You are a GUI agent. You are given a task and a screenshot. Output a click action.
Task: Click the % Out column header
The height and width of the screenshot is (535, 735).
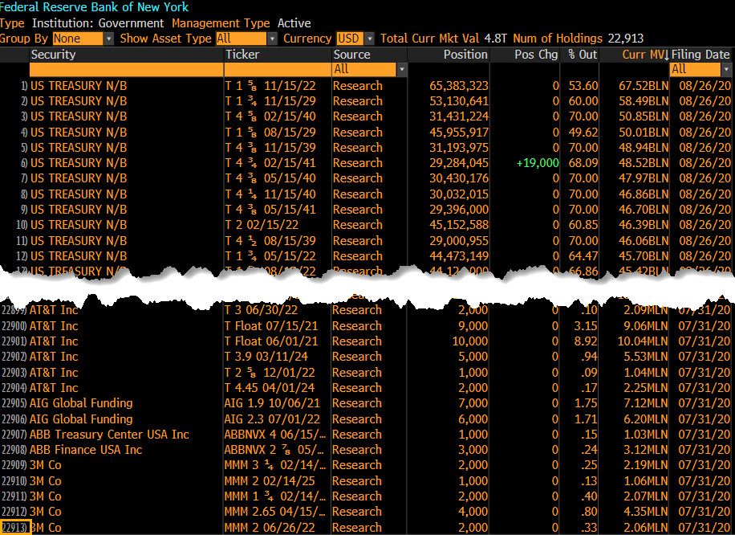[583, 55]
